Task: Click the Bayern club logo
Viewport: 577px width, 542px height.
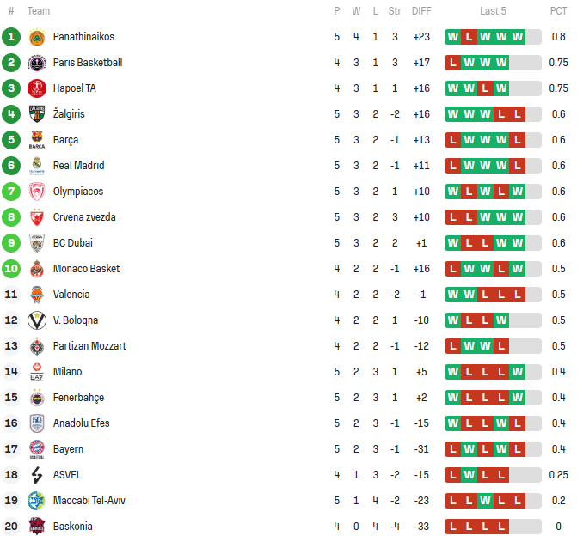Action: coord(36,449)
